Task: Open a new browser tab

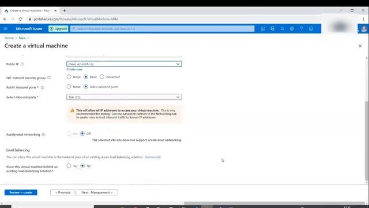Action: (x=65, y=10)
